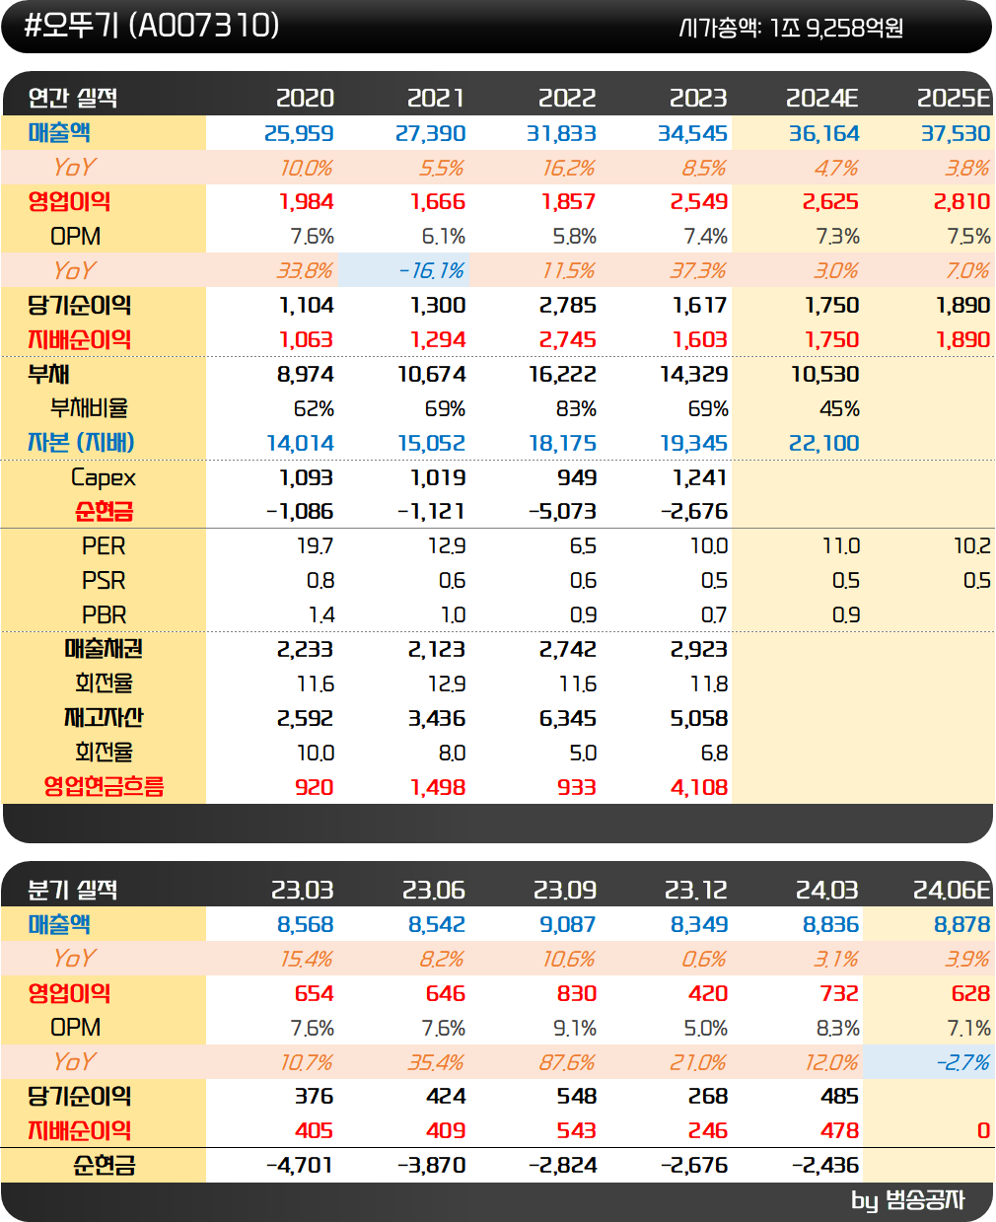Select the quarterly 순현금 value -2,436

825,1165
